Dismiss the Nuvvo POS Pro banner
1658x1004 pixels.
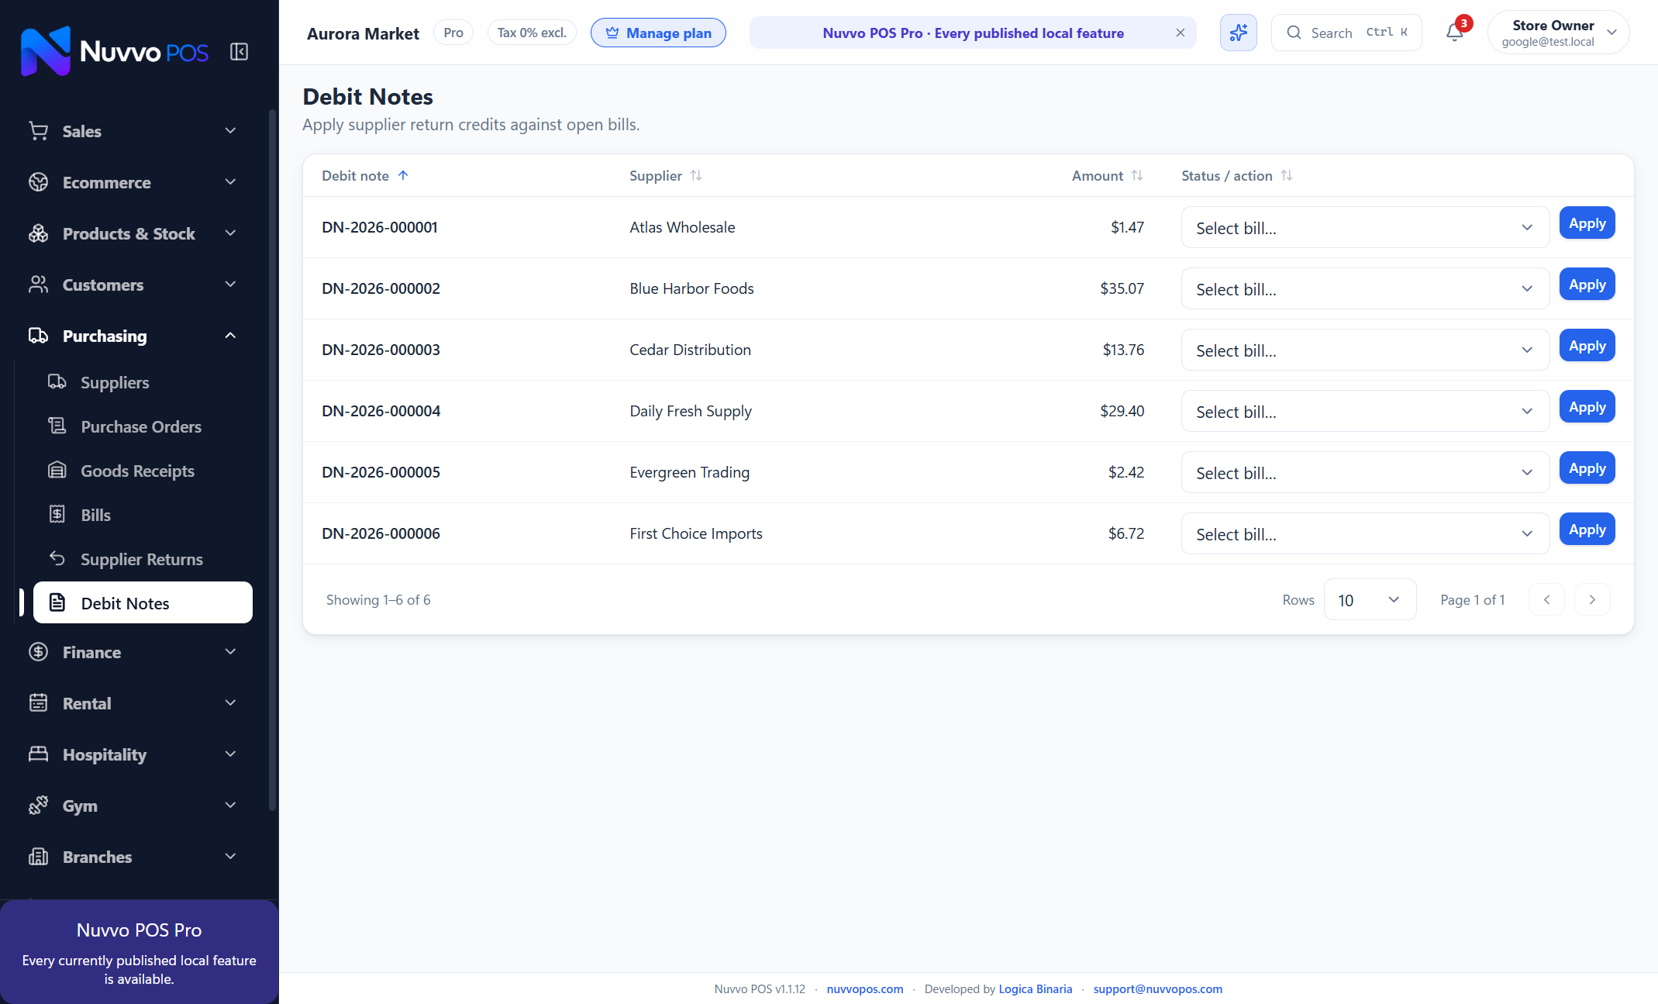[1180, 33]
